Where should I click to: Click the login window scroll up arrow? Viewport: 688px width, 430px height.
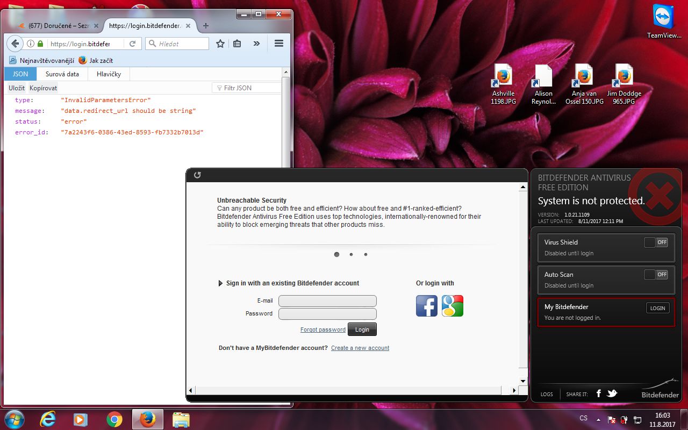click(523, 188)
